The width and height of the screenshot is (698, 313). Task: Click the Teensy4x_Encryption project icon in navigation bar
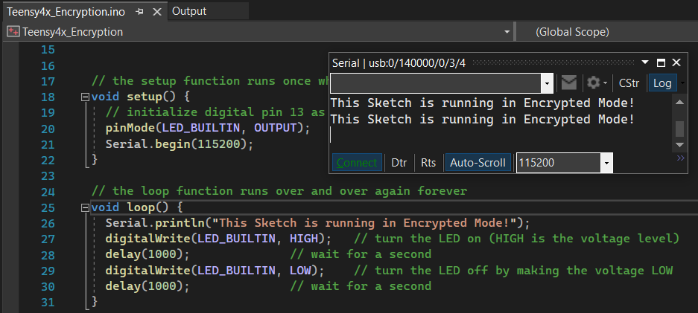[x=13, y=32]
